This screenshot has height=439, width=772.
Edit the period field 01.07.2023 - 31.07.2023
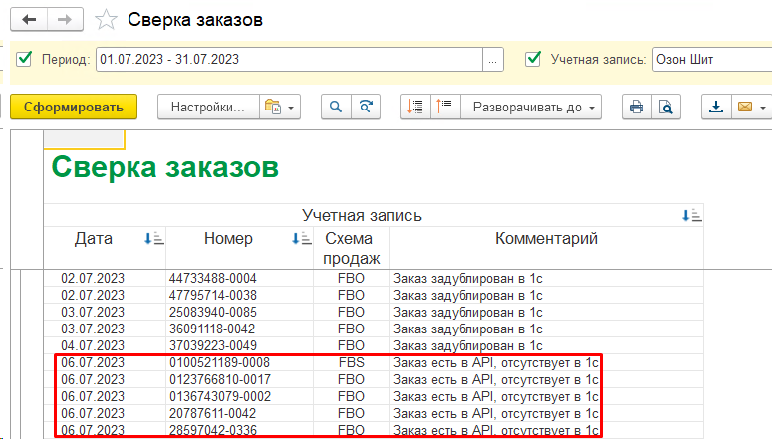(289, 59)
